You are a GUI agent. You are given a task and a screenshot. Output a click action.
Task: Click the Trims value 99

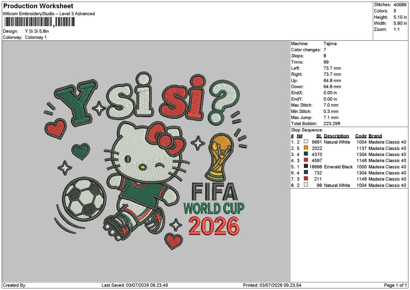click(326, 62)
